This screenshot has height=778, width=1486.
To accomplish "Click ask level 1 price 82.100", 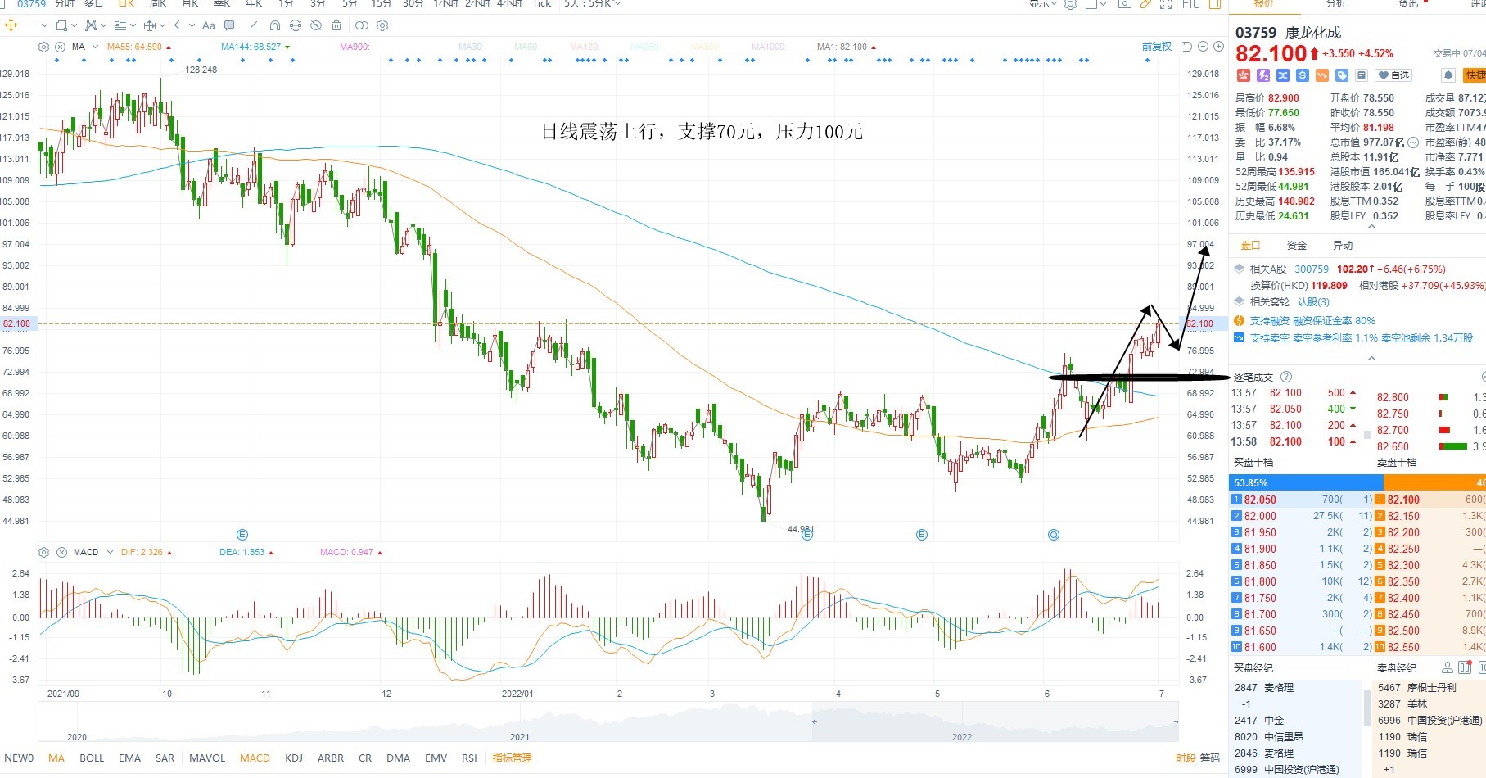I will (1403, 500).
